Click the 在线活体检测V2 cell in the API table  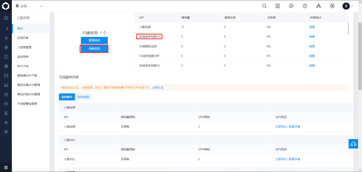pyautogui.click(x=150, y=65)
